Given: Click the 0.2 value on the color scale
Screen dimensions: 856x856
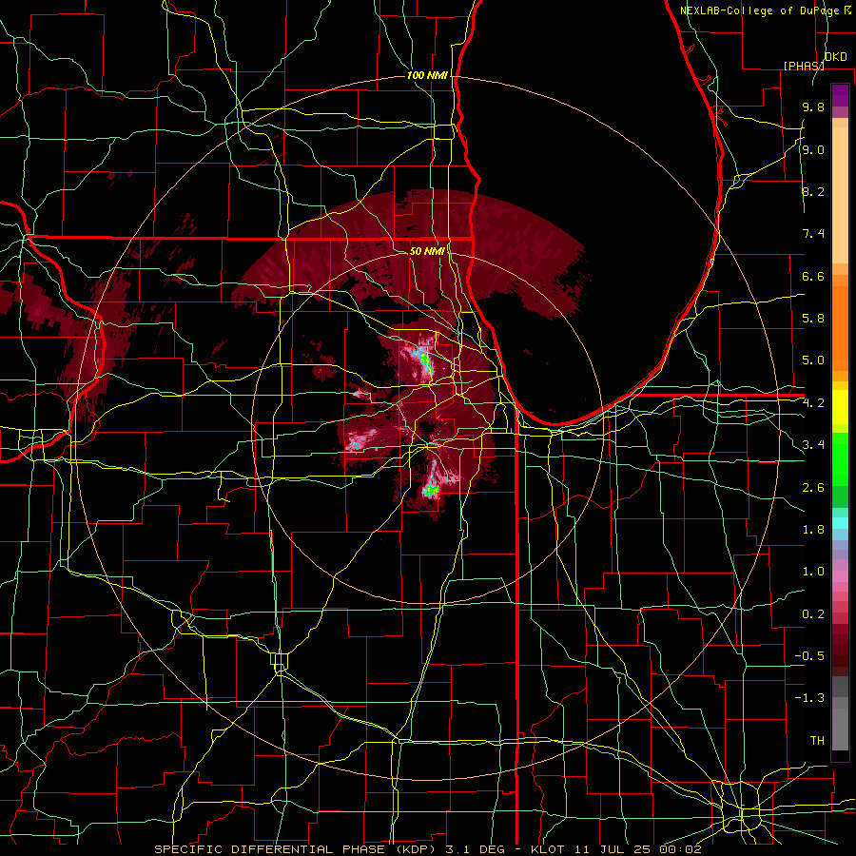Looking at the screenshot, I should (813, 614).
